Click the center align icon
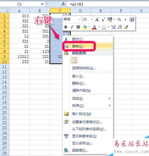This screenshot has height=156, width=149. [x=78, y=27]
